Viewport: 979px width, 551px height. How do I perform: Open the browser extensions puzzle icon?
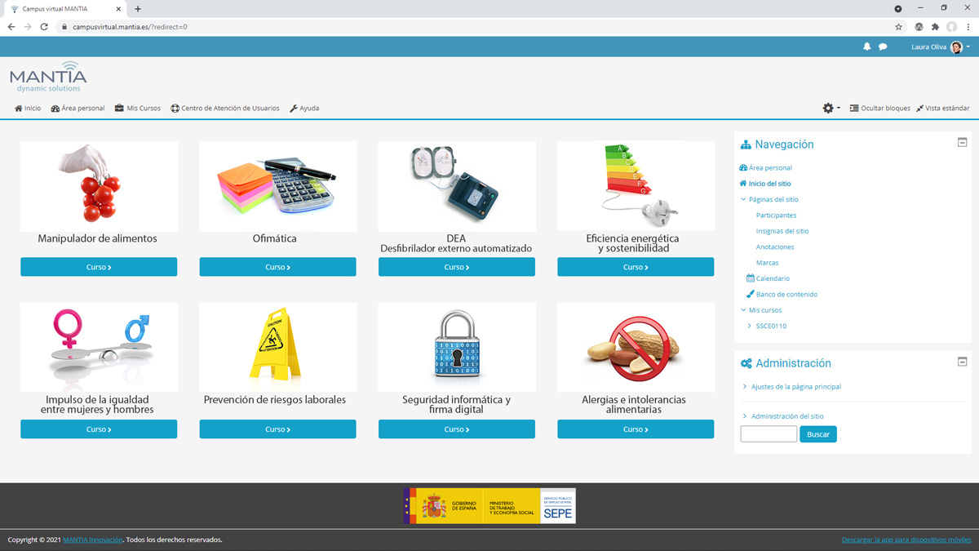(935, 27)
